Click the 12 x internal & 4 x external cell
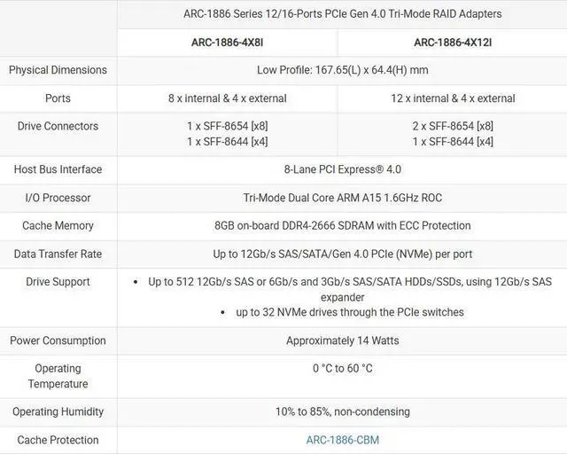Image resolution: width=567 pixels, height=454 pixels. pyautogui.click(x=452, y=98)
